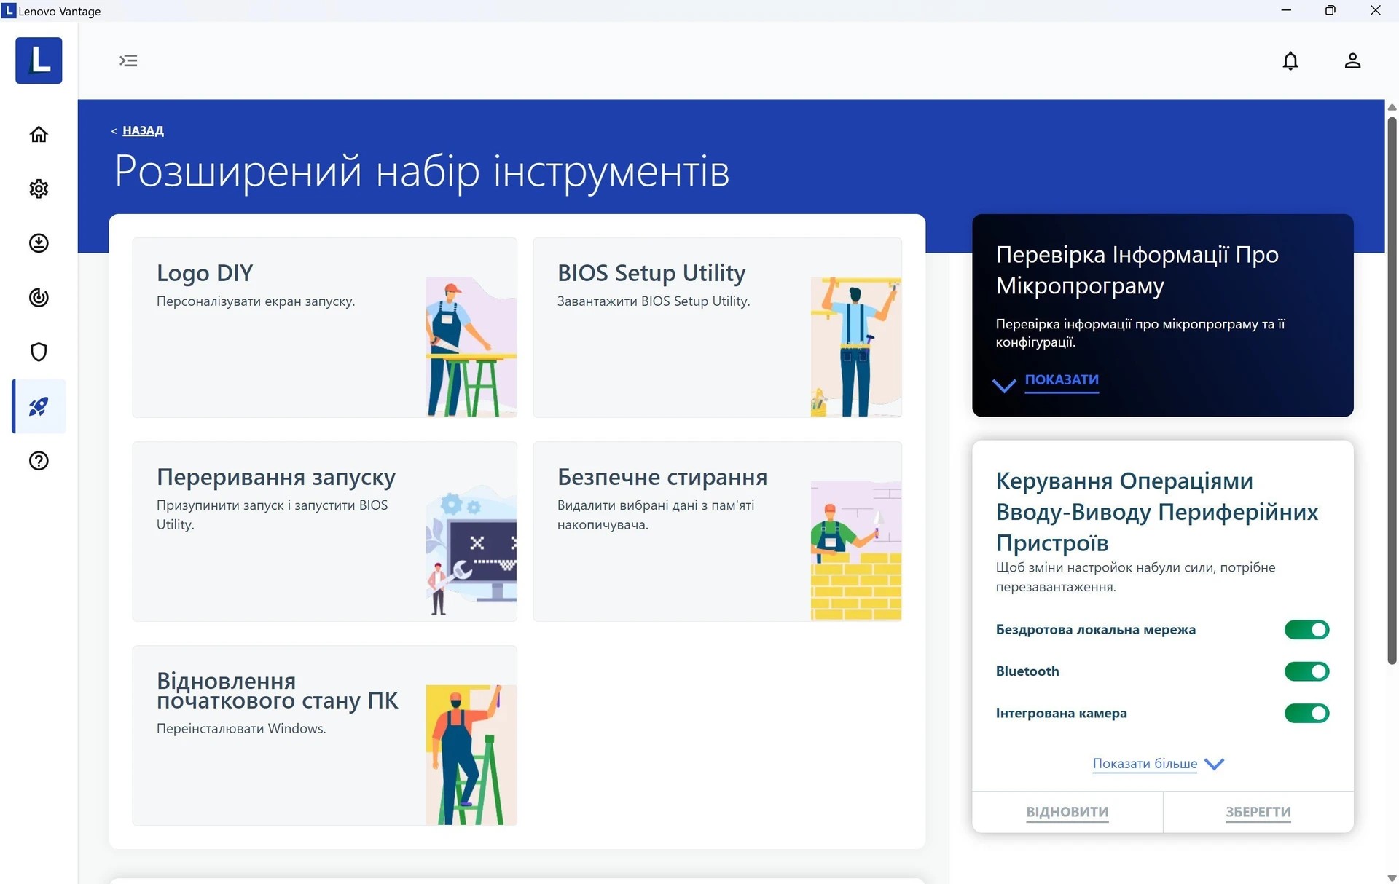
Task: Turn off the Bluetooth toggle
Action: [1306, 671]
